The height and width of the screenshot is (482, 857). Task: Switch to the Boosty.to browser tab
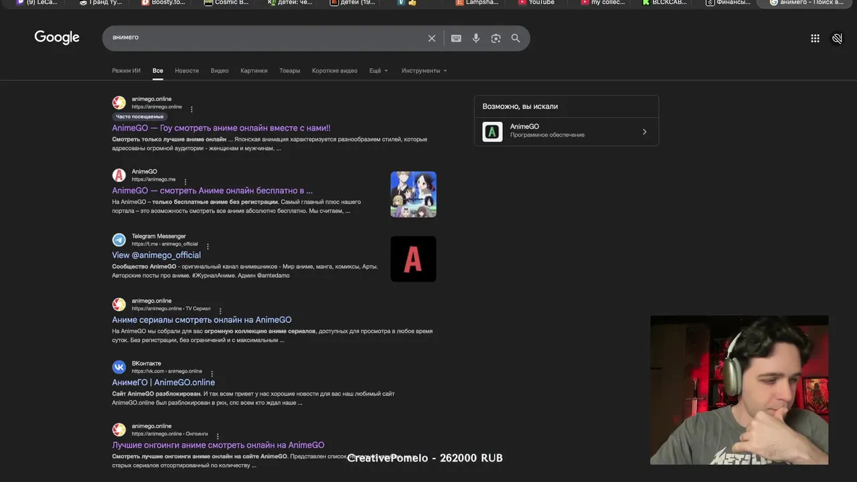tap(163, 3)
